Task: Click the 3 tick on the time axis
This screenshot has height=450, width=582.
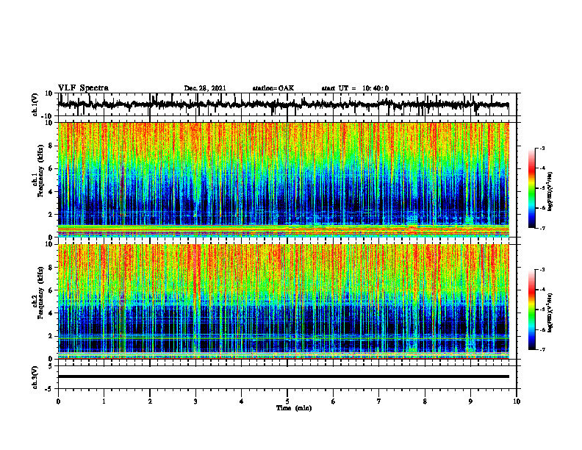Action: point(195,401)
